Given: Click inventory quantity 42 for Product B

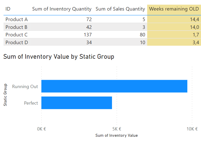Looking at the screenshot, I should click(x=89, y=27).
